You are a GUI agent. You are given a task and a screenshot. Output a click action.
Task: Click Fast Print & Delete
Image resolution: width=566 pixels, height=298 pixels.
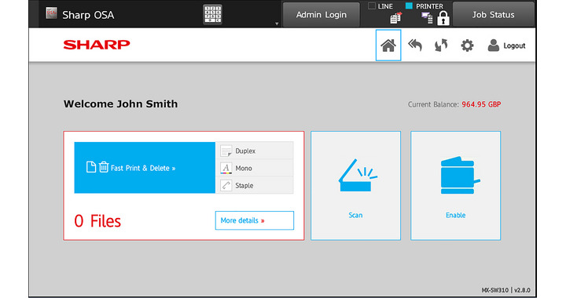pyautogui.click(x=145, y=168)
